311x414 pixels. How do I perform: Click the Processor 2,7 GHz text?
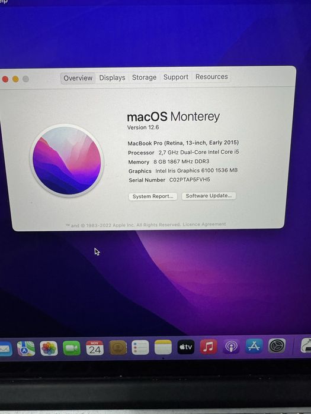[183, 153]
